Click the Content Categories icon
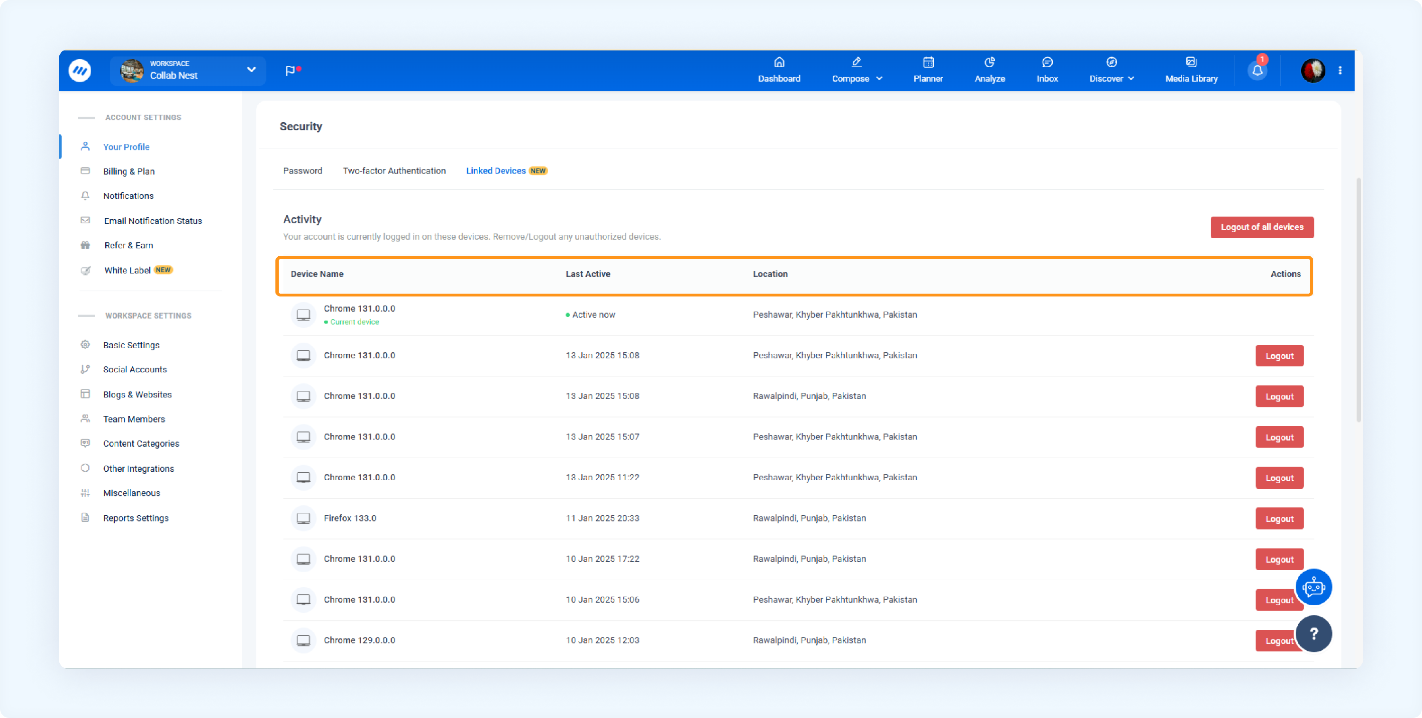This screenshot has height=718, width=1422. tap(85, 443)
